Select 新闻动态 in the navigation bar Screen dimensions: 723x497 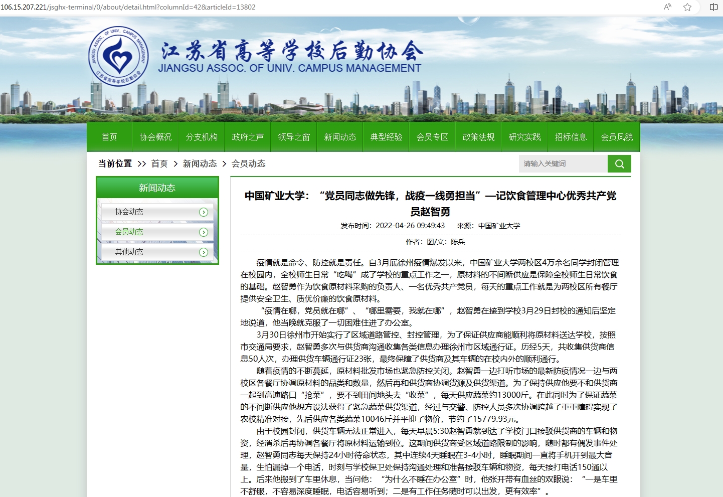[x=340, y=137]
